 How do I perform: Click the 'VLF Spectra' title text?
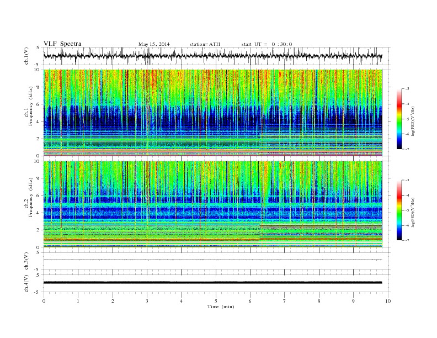(x=62, y=44)
